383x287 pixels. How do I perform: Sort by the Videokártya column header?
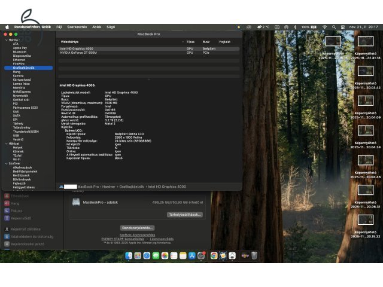click(x=69, y=42)
